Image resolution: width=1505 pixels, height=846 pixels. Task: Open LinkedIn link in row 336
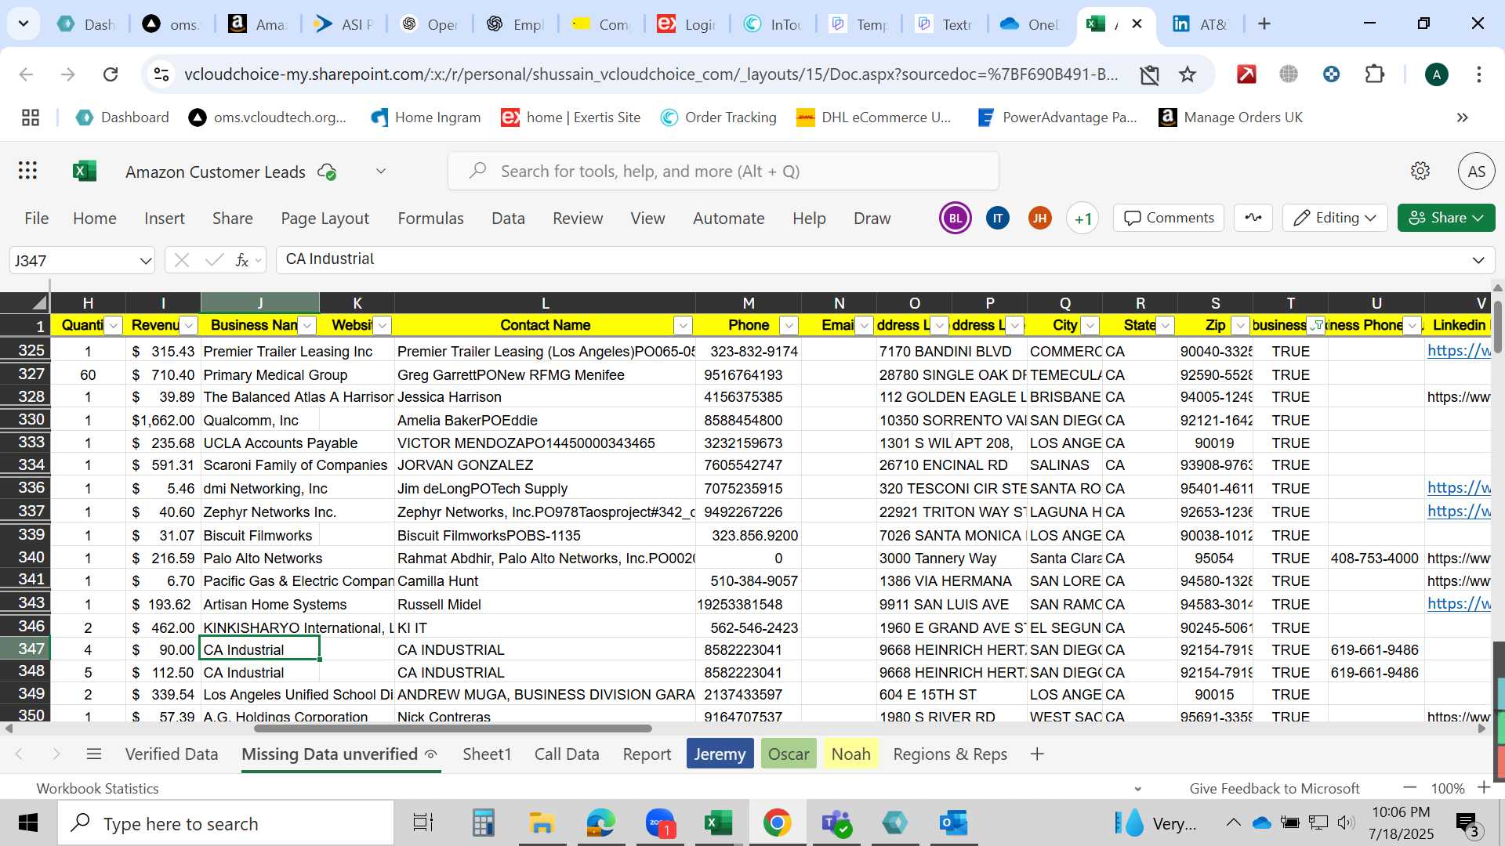pos(1458,488)
